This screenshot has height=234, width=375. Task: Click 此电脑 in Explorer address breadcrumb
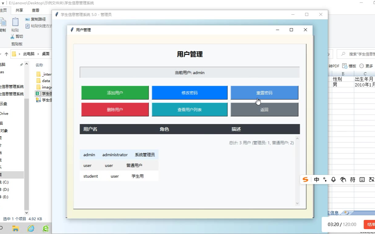(x=29, y=54)
